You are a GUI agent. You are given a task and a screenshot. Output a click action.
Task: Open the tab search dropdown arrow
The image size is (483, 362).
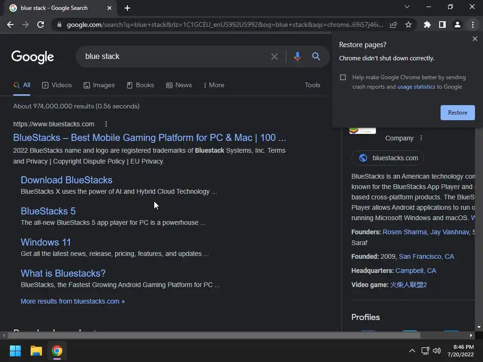pyautogui.click(x=407, y=7)
